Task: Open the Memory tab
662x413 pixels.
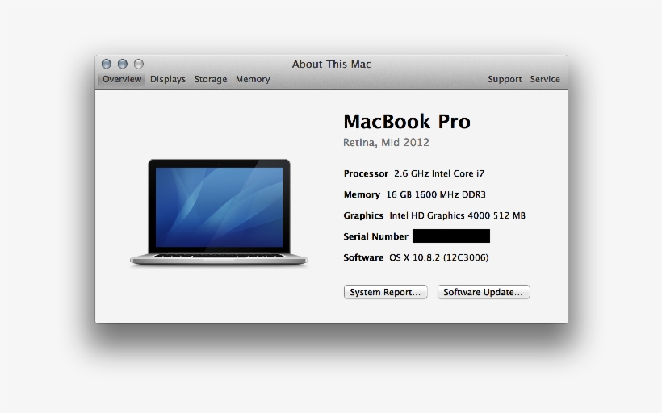Action: [x=253, y=79]
